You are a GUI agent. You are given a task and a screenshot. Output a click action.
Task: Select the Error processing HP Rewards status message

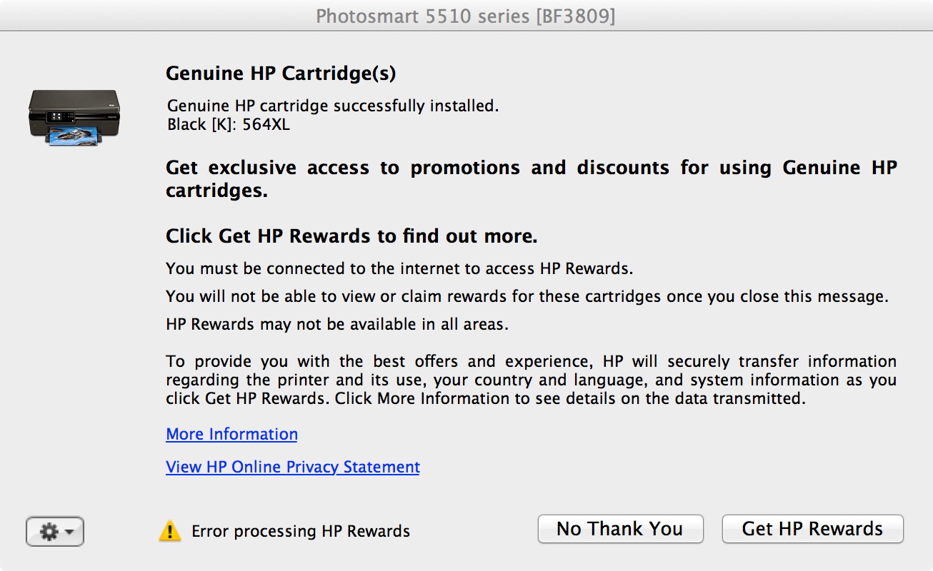click(300, 531)
